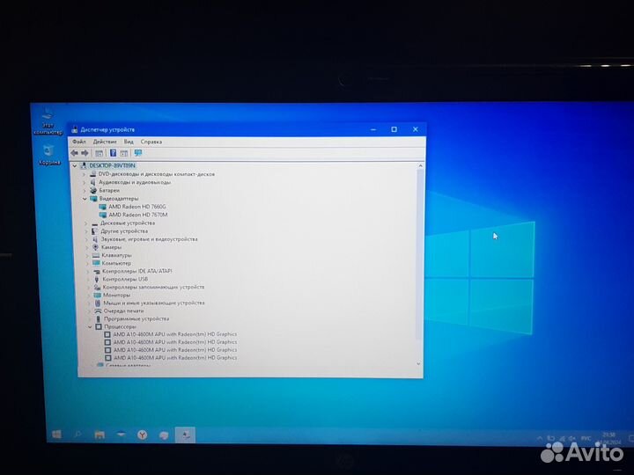634x475 pixels.
Task: Select the Очереди печати printer icon
Action: 98,311
